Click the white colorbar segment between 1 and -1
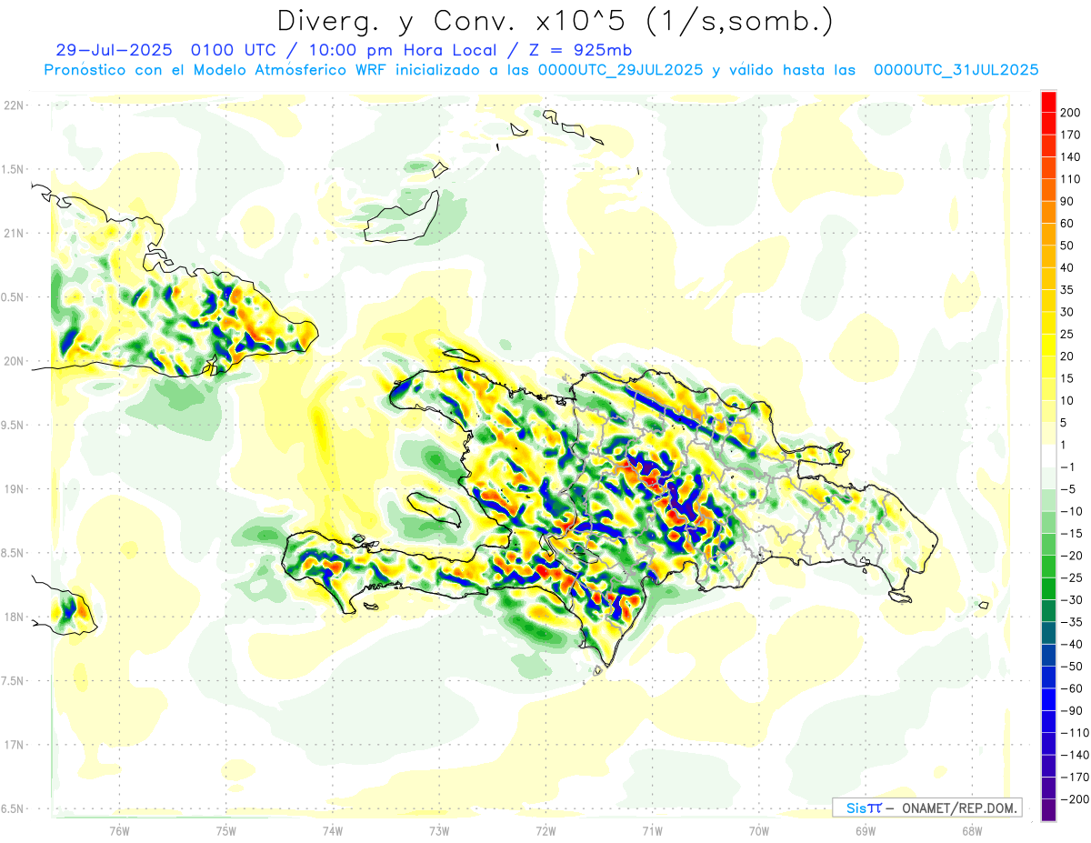 [1048, 456]
